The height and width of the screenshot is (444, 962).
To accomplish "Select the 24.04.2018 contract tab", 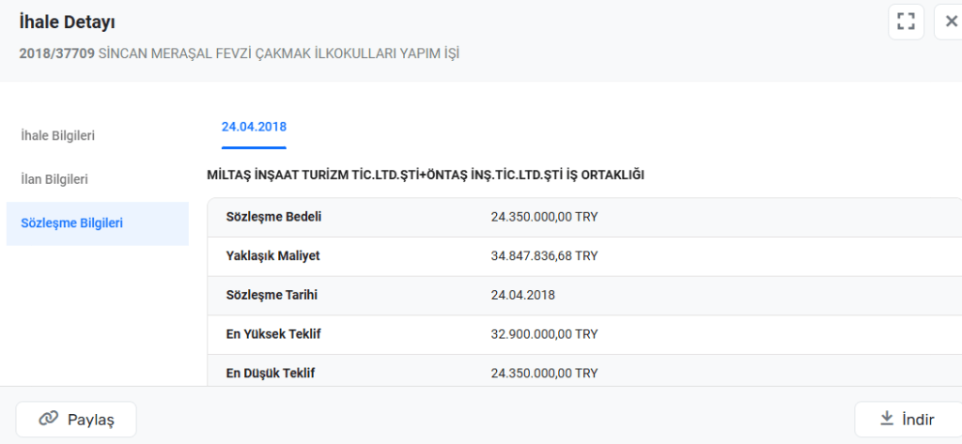I will coord(254,127).
